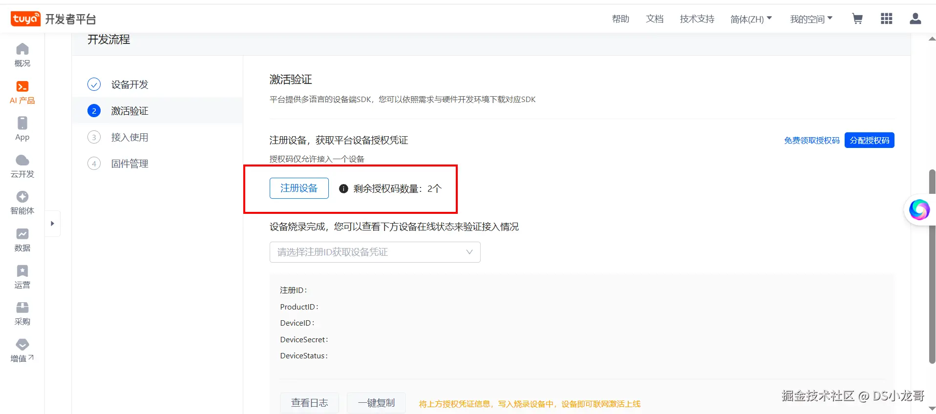
Task: Click the 激活验证 section heading
Action: 291,80
